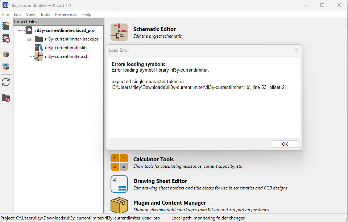
Task: Select ril3y-currentlimiter.sch in project tree
Action: pos(67,56)
